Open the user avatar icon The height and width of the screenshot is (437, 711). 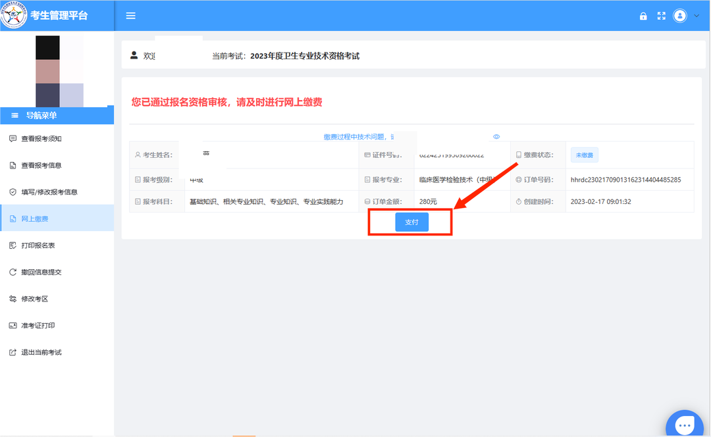(x=680, y=16)
